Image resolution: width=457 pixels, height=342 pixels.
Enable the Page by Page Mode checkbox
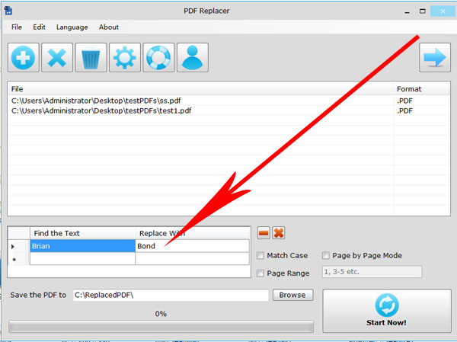[326, 256]
